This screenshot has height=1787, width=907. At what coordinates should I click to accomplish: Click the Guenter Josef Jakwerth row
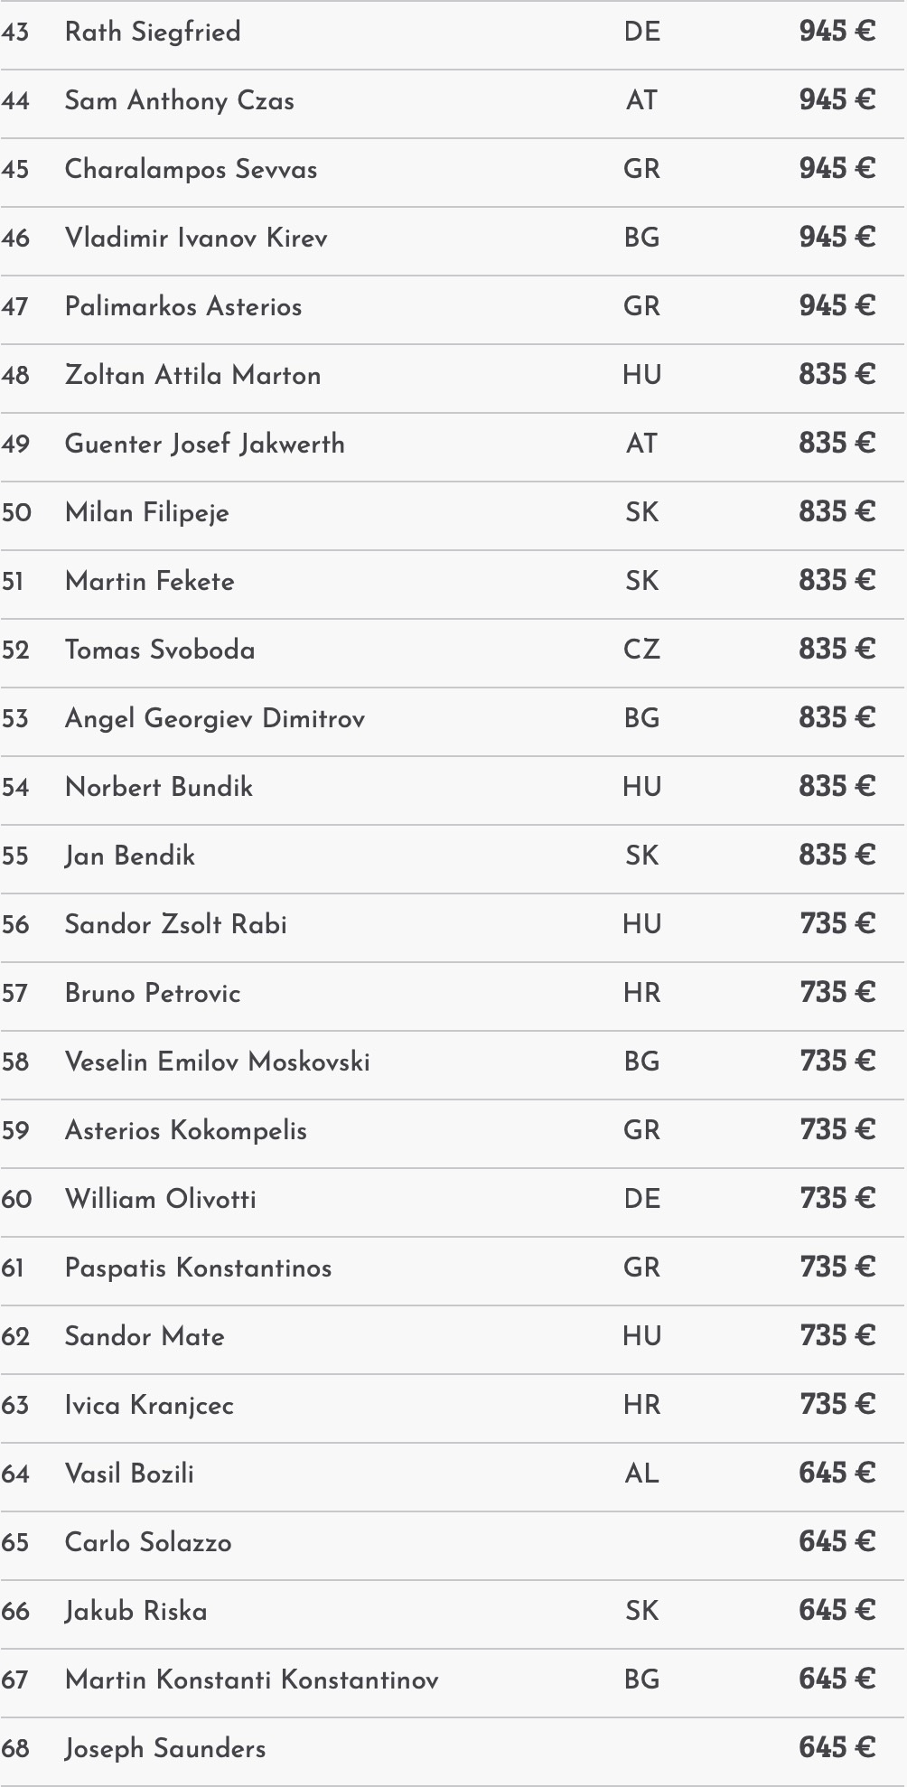pos(204,444)
